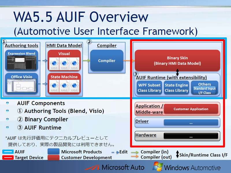
Task: Select WPF Subset Class Library box
Action: (x=149, y=88)
